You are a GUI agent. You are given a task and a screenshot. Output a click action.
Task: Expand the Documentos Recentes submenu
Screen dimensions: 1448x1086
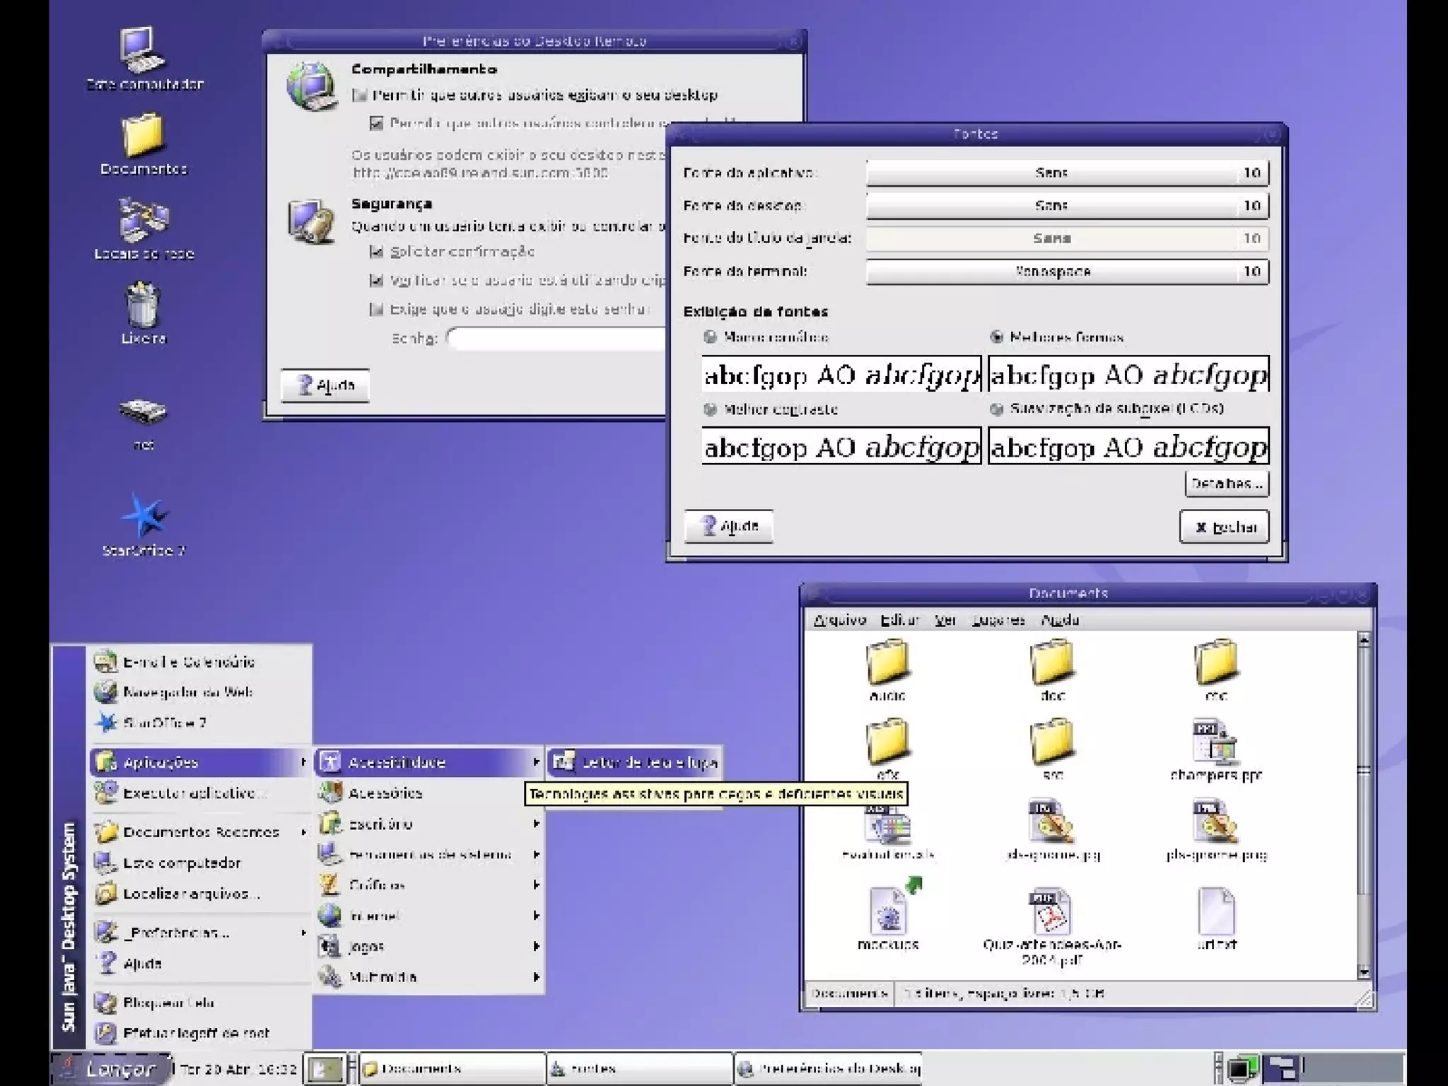click(x=202, y=832)
